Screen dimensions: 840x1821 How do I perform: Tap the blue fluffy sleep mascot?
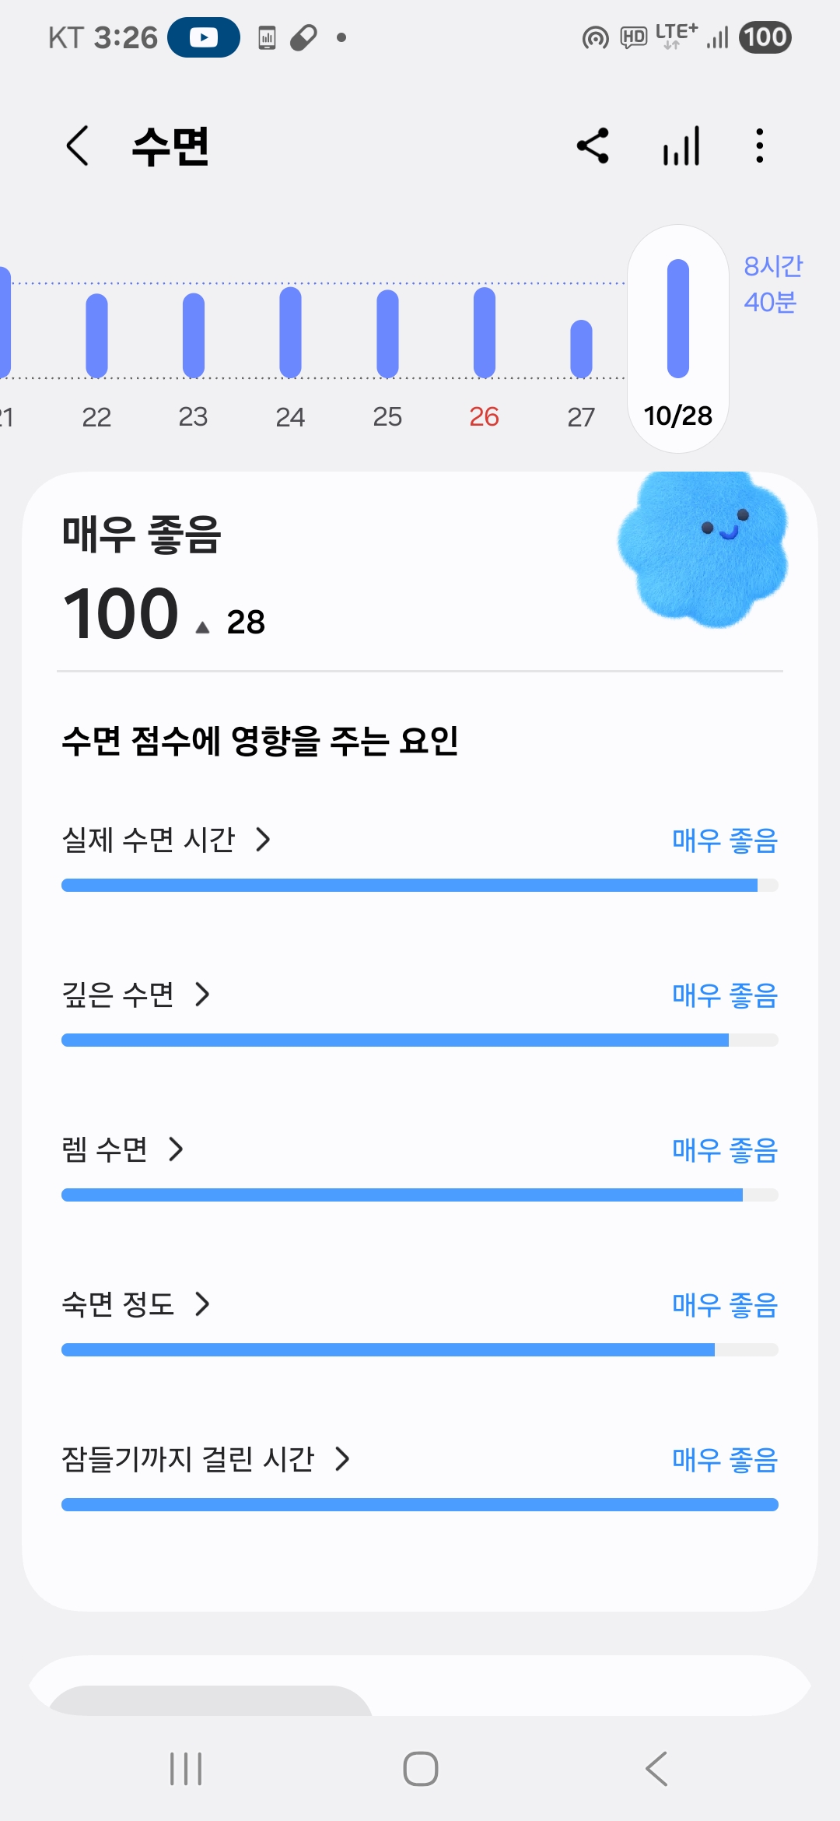point(702,549)
